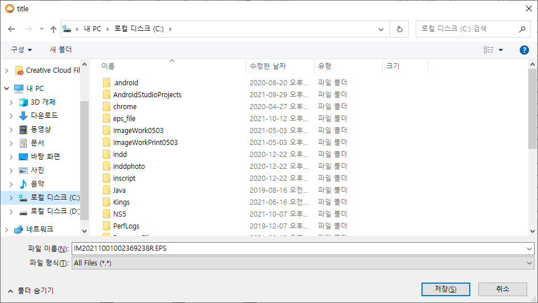Select the NS5 folder icon
The width and height of the screenshot is (538, 303).
click(107, 214)
